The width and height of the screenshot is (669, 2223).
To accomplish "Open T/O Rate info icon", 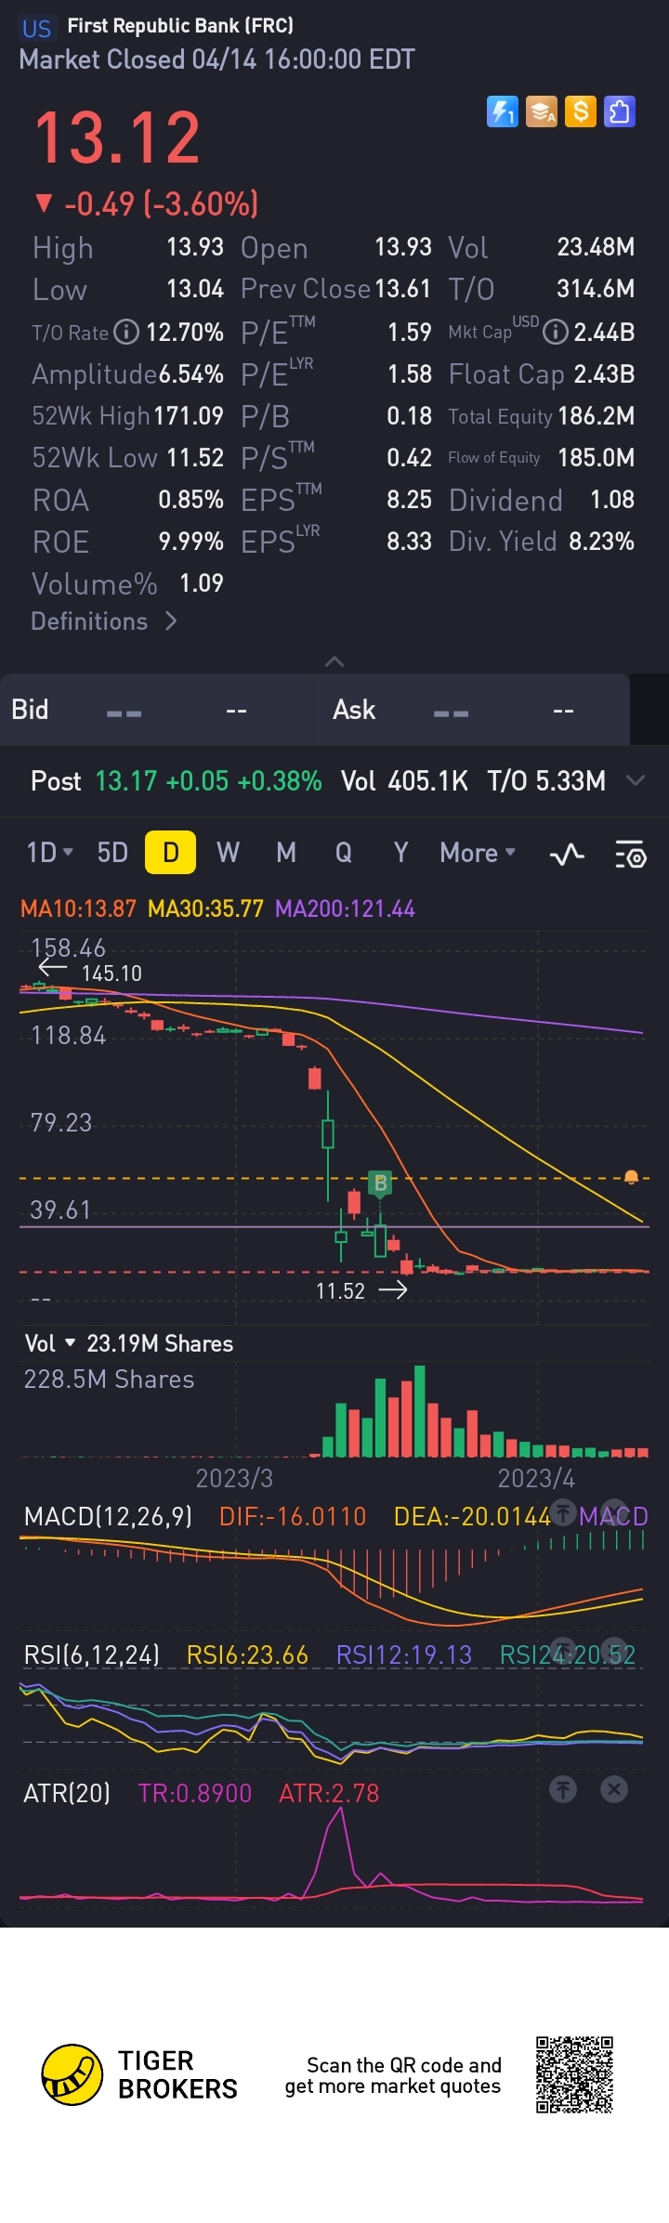I will click(126, 332).
